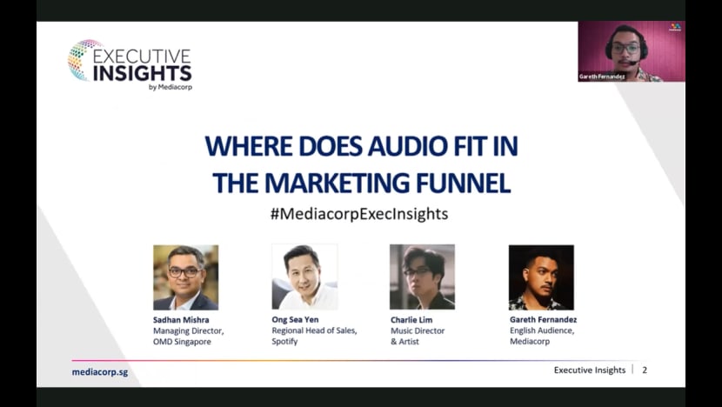This screenshot has height=407, width=722.
Task: Click '& Artist' text
Action: pyautogui.click(x=404, y=342)
